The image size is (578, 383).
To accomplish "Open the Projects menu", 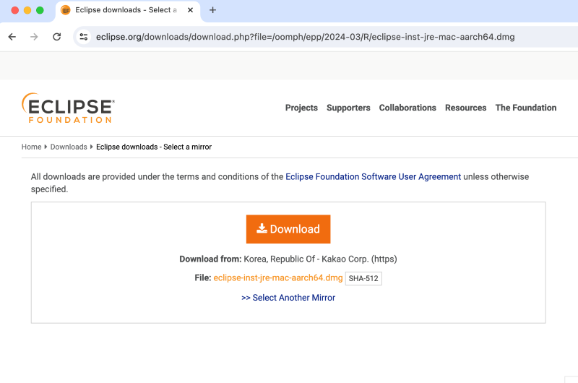I will tap(301, 108).
